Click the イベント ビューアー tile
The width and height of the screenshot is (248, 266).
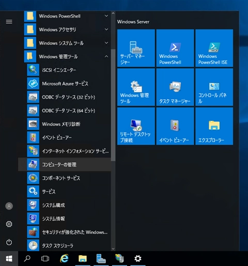[175, 126]
